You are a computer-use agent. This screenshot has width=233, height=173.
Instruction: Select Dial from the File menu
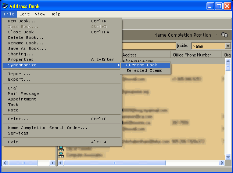click(x=62, y=88)
